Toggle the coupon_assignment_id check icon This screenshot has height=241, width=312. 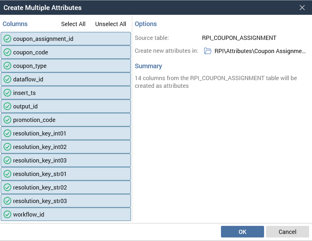click(x=7, y=39)
